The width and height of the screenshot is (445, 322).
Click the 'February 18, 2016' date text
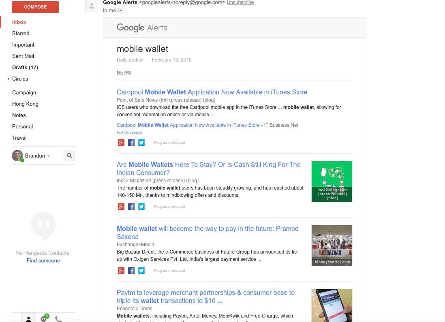171,60
